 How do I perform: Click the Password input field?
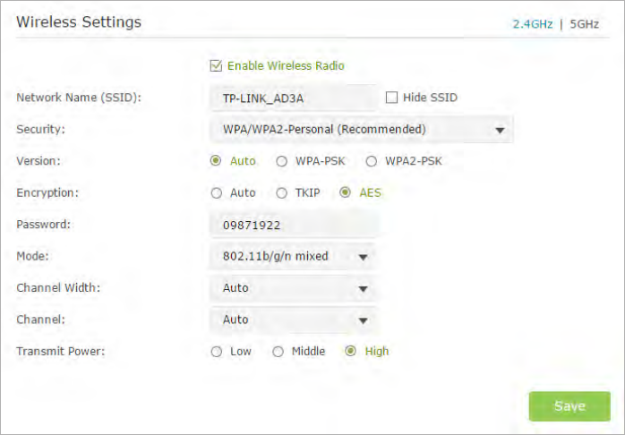tap(295, 225)
